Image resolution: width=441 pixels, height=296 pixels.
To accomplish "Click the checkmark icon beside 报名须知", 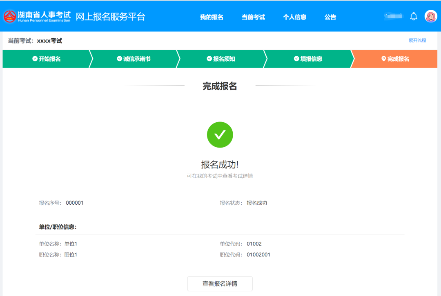I will point(209,59).
